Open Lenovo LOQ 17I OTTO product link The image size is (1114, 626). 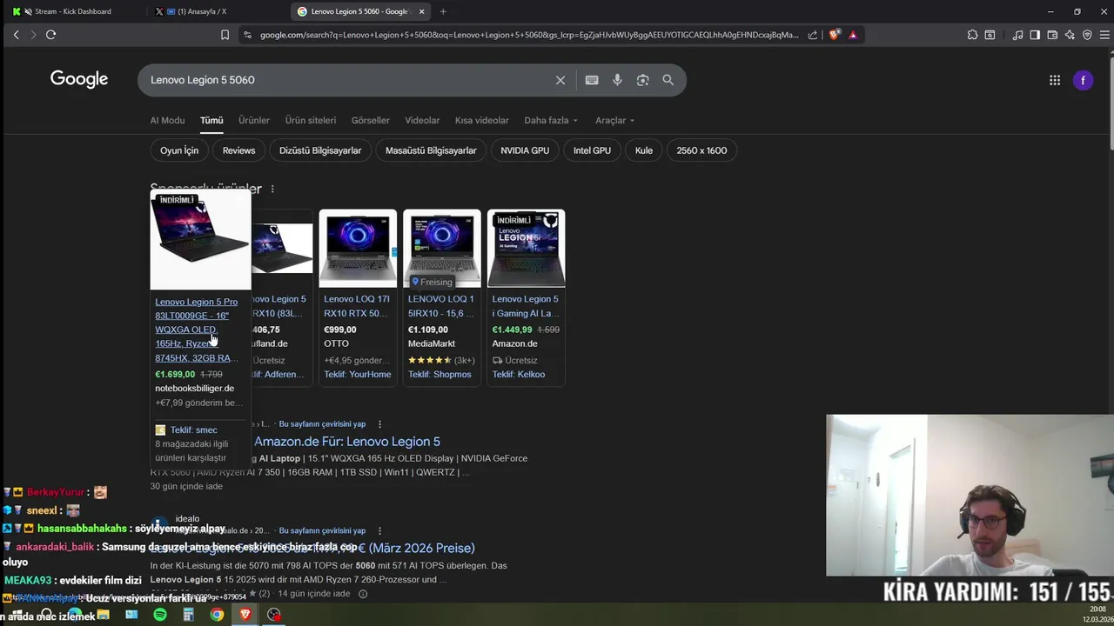pos(357,306)
